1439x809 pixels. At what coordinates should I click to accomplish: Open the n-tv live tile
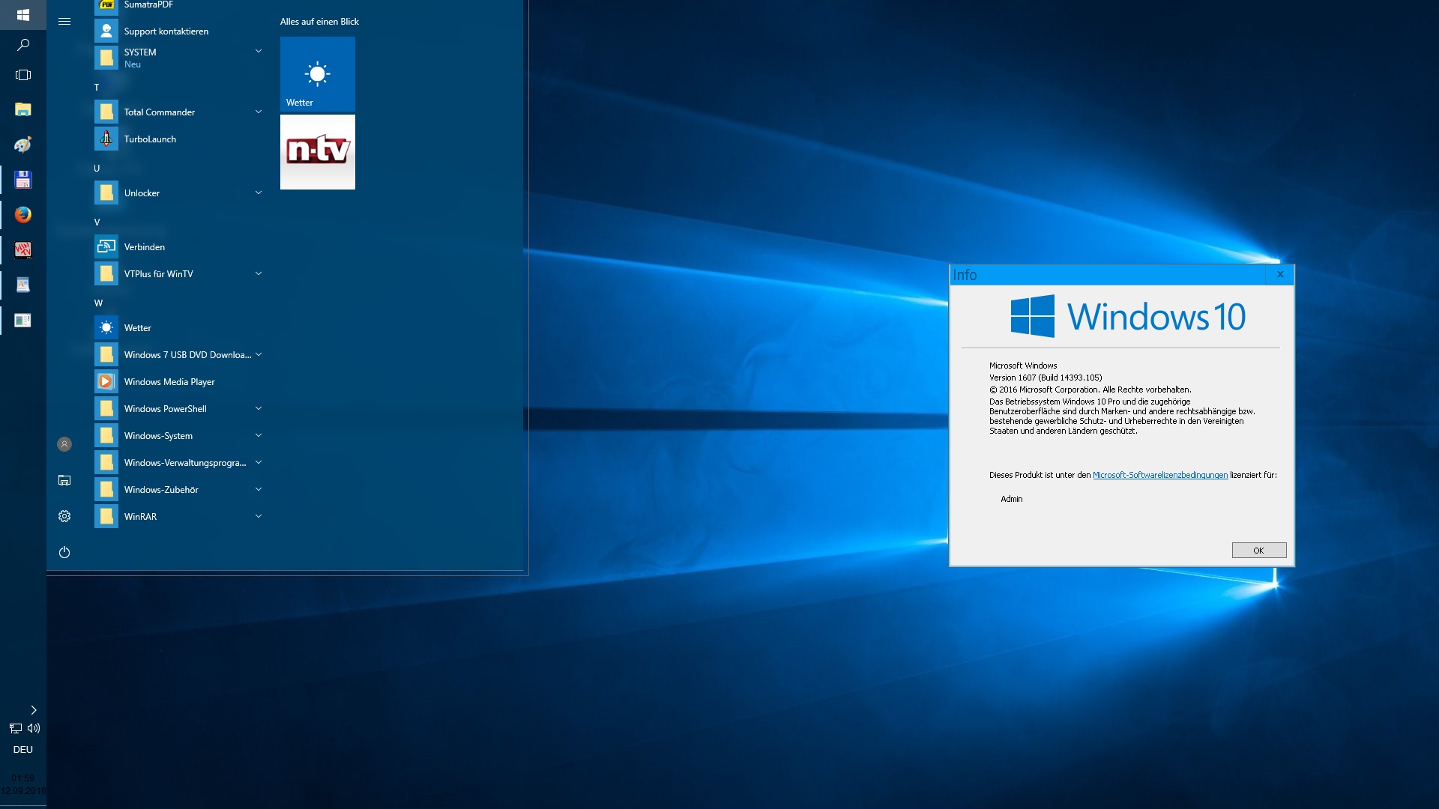(318, 152)
